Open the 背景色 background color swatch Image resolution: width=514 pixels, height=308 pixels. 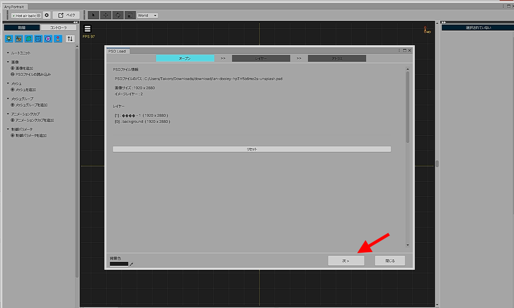(119, 264)
